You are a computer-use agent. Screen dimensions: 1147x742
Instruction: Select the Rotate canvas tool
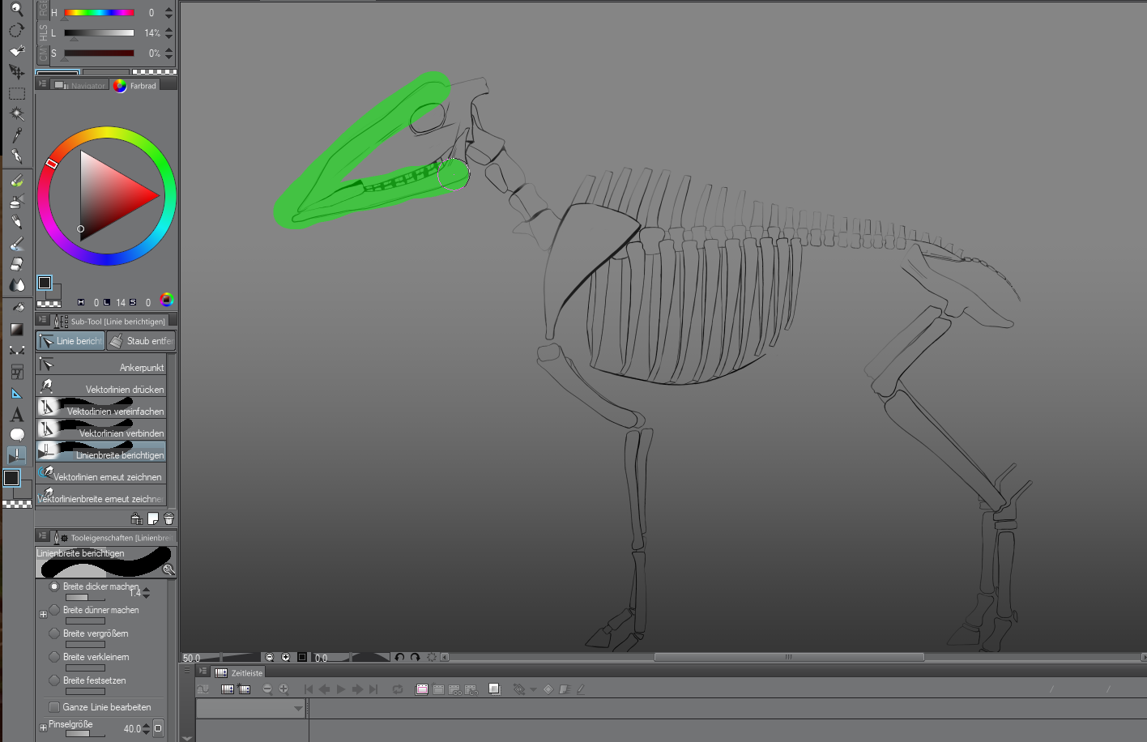[16, 31]
